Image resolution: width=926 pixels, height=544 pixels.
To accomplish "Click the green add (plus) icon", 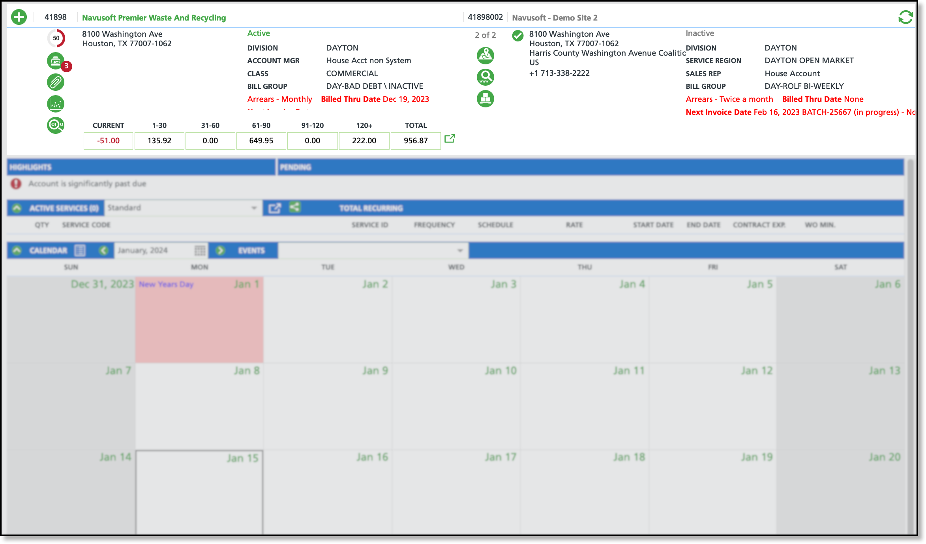I will (x=19, y=17).
